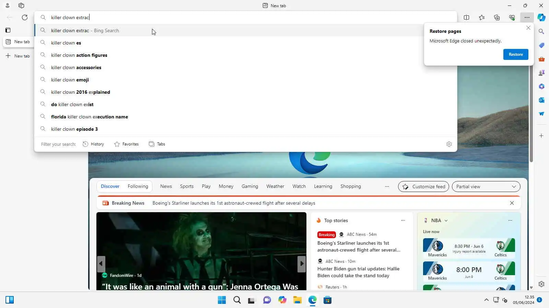
Task: Show hidden system tray icons
Action: click(486, 300)
